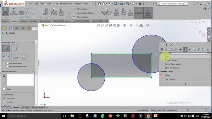
Task: Open the FeatureManager design tree tab
Action: pos(4,28)
